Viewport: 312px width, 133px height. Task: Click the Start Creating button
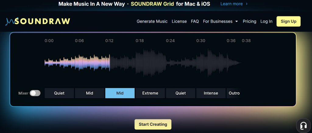[x=153, y=124]
